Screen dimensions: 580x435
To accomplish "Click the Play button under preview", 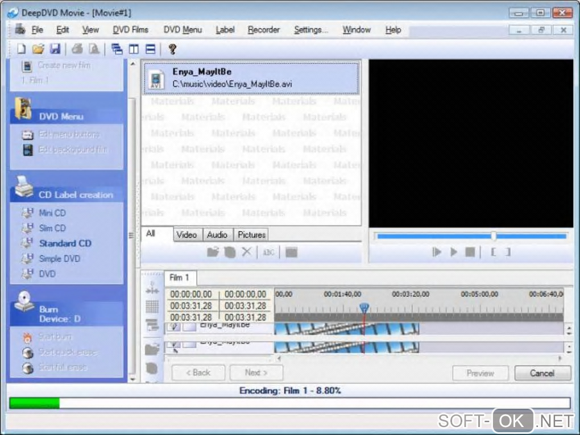I will (454, 252).
